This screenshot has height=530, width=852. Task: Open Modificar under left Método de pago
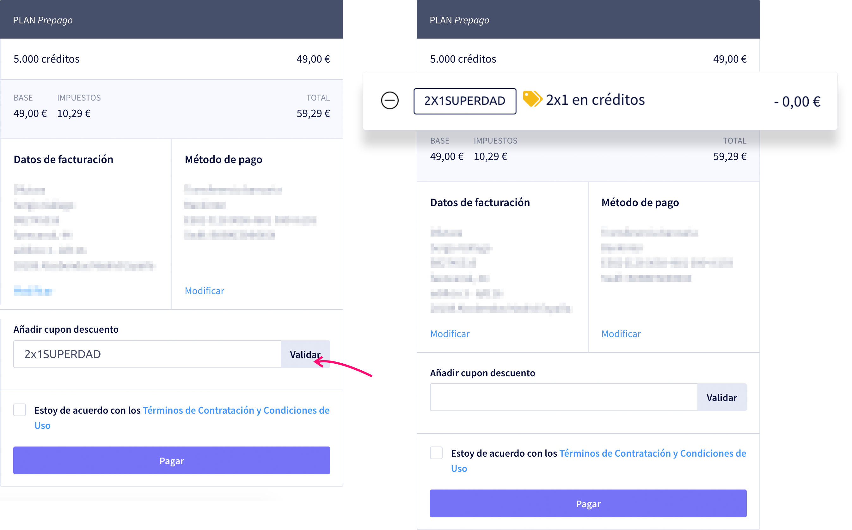[x=204, y=291]
